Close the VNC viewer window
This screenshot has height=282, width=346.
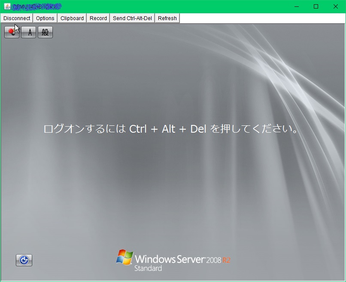click(x=336, y=6)
